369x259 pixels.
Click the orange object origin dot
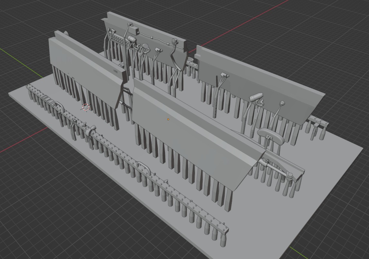coord(168,119)
